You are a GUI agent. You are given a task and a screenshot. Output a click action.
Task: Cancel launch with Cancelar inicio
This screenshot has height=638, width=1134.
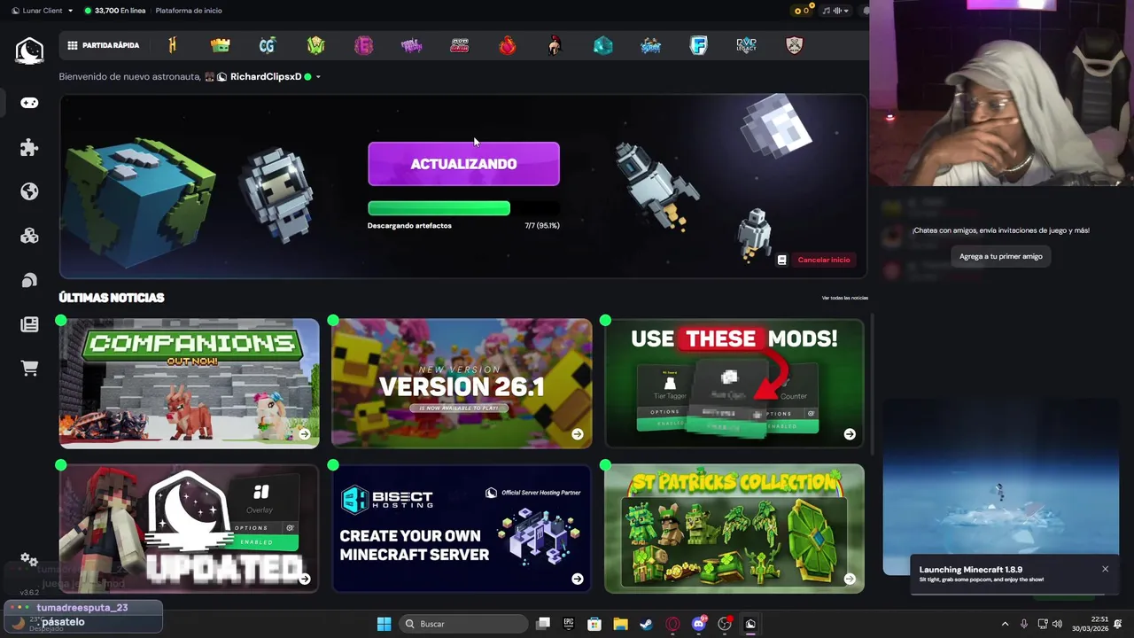coord(824,260)
